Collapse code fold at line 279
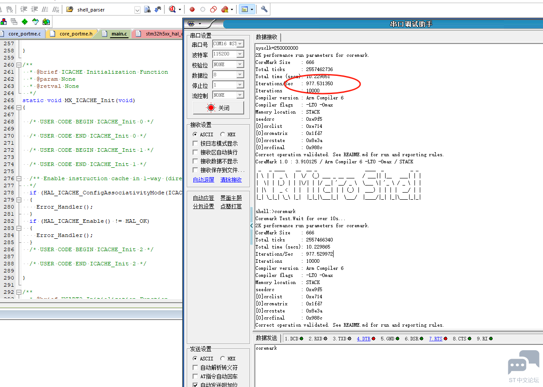The image size is (543, 387). click(18, 200)
